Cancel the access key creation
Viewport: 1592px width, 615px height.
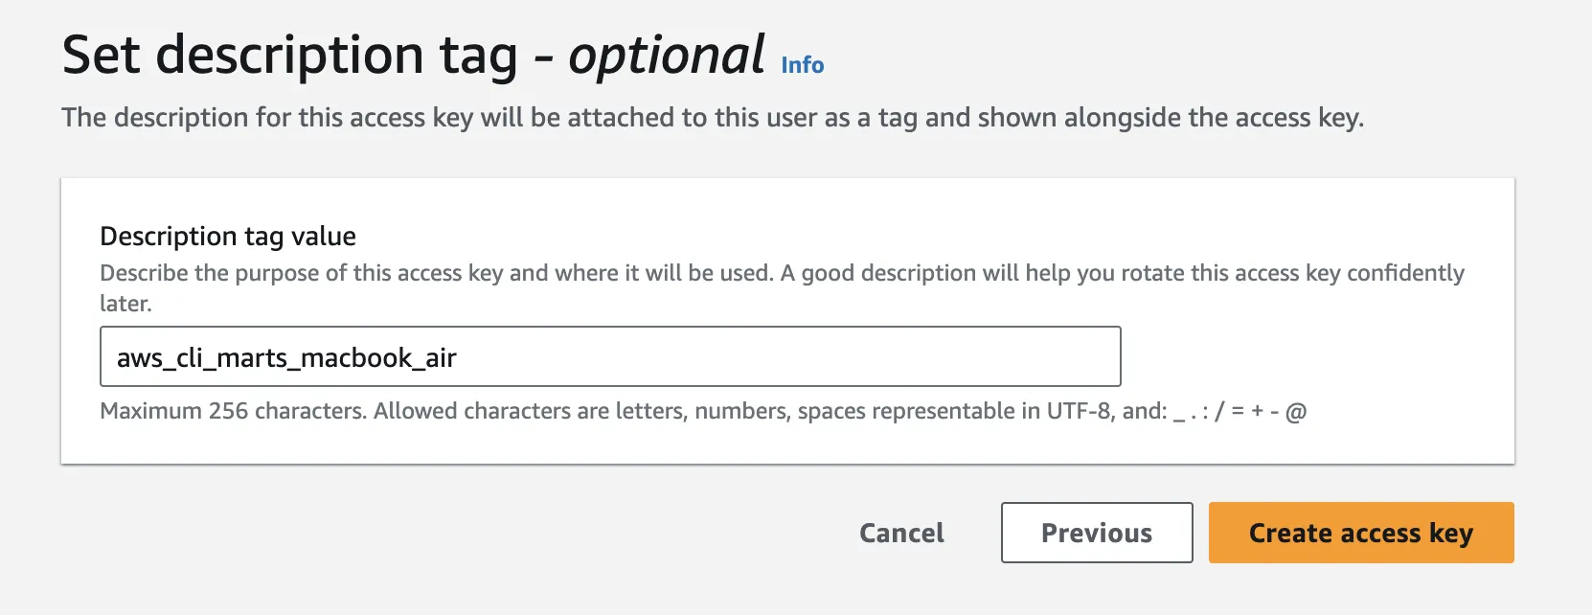[901, 533]
